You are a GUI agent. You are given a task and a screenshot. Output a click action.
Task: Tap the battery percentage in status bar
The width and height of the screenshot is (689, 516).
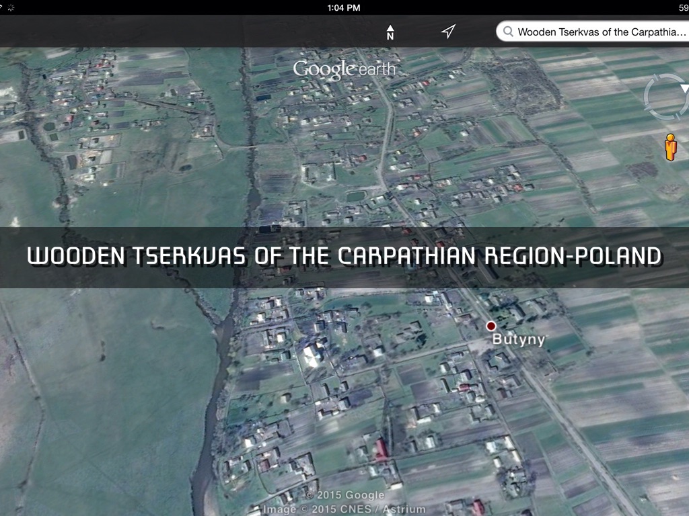683,7
